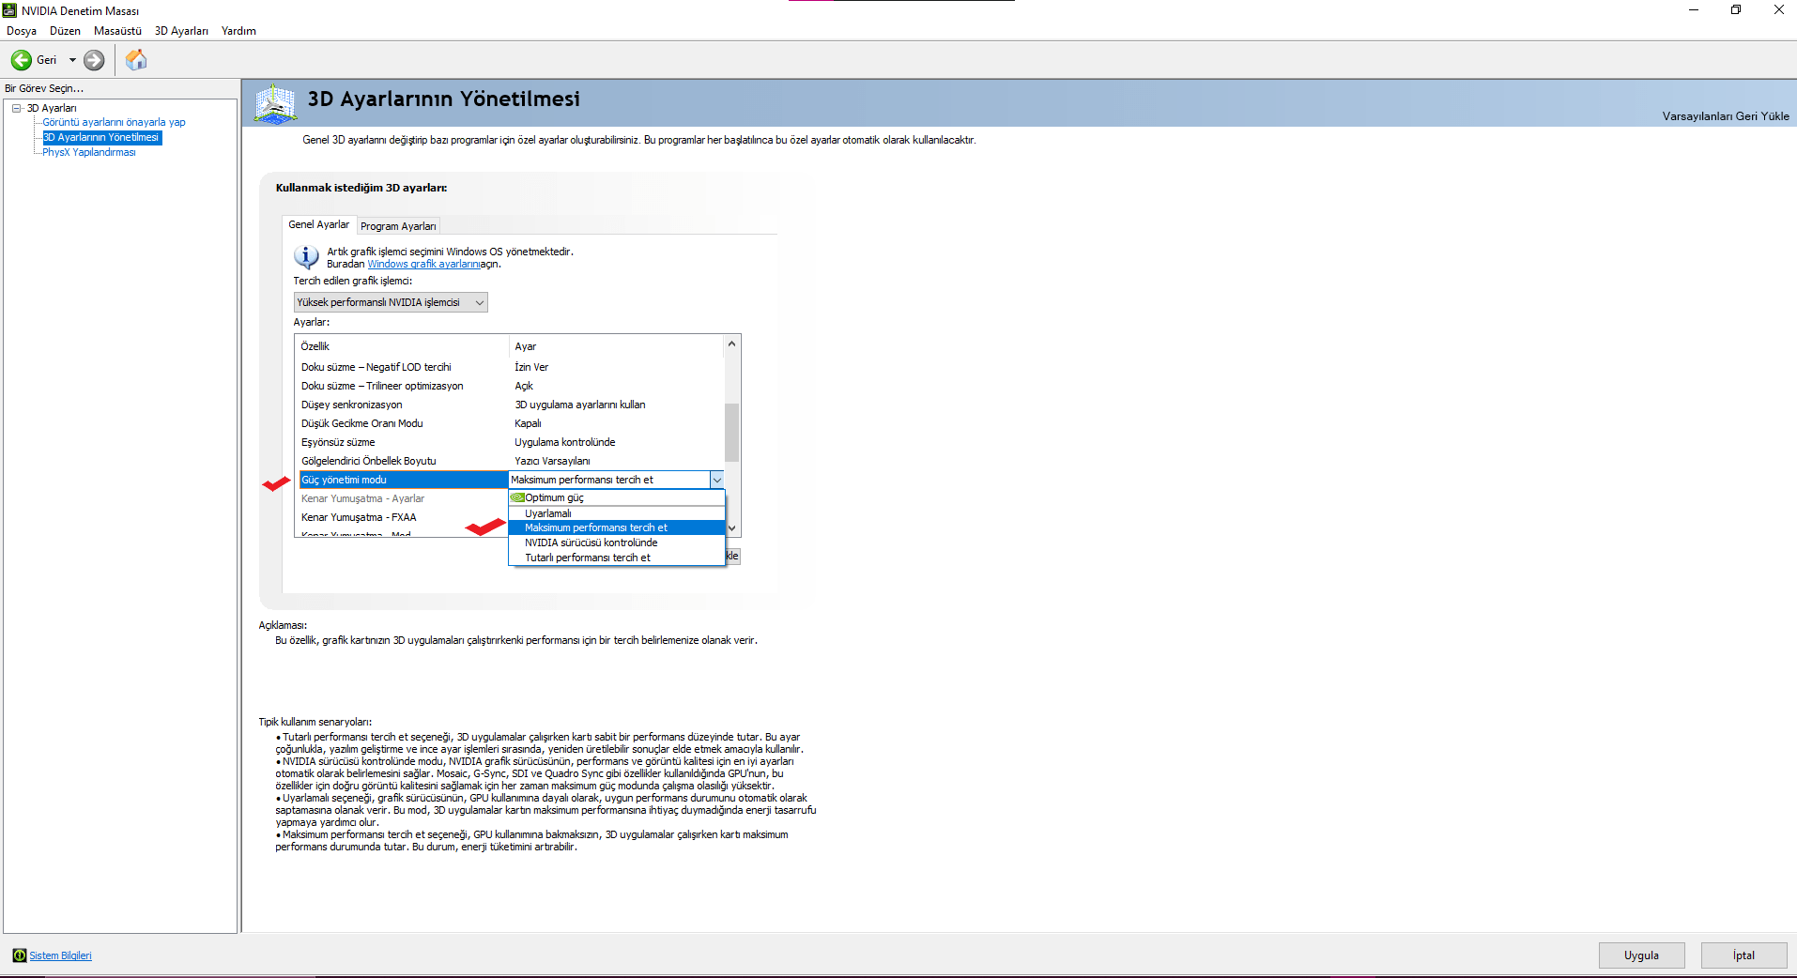Choose Optimum güç from the dropdown list
The image size is (1797, 978).
point(617,497)
